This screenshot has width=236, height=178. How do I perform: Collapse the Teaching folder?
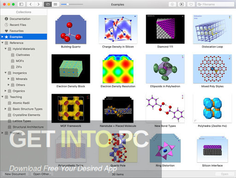(2, 97)
